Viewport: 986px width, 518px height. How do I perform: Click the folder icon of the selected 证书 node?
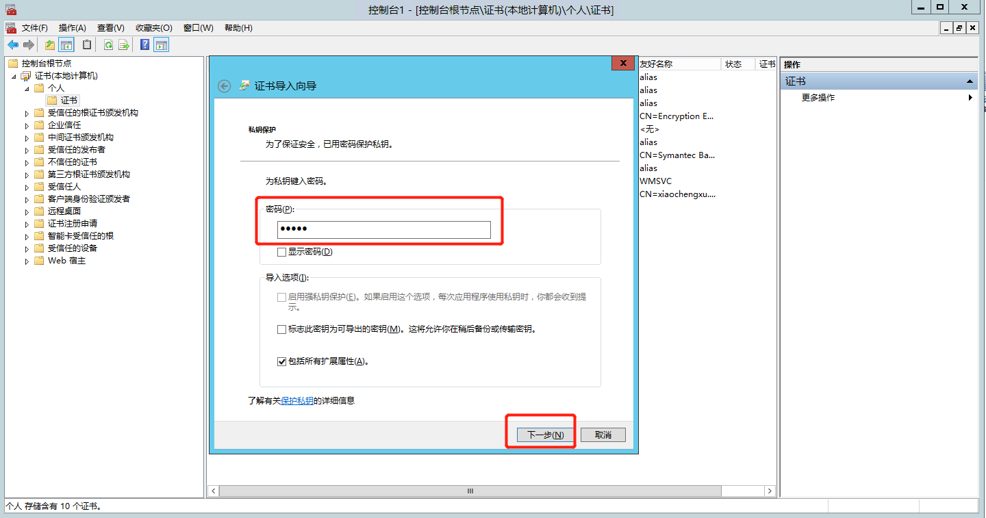pyautogui.click(x=52, y=100)
